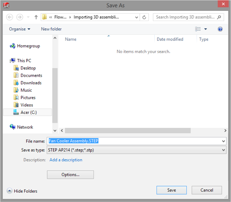
Task: Click the Network icon
Action: point(13,127)
